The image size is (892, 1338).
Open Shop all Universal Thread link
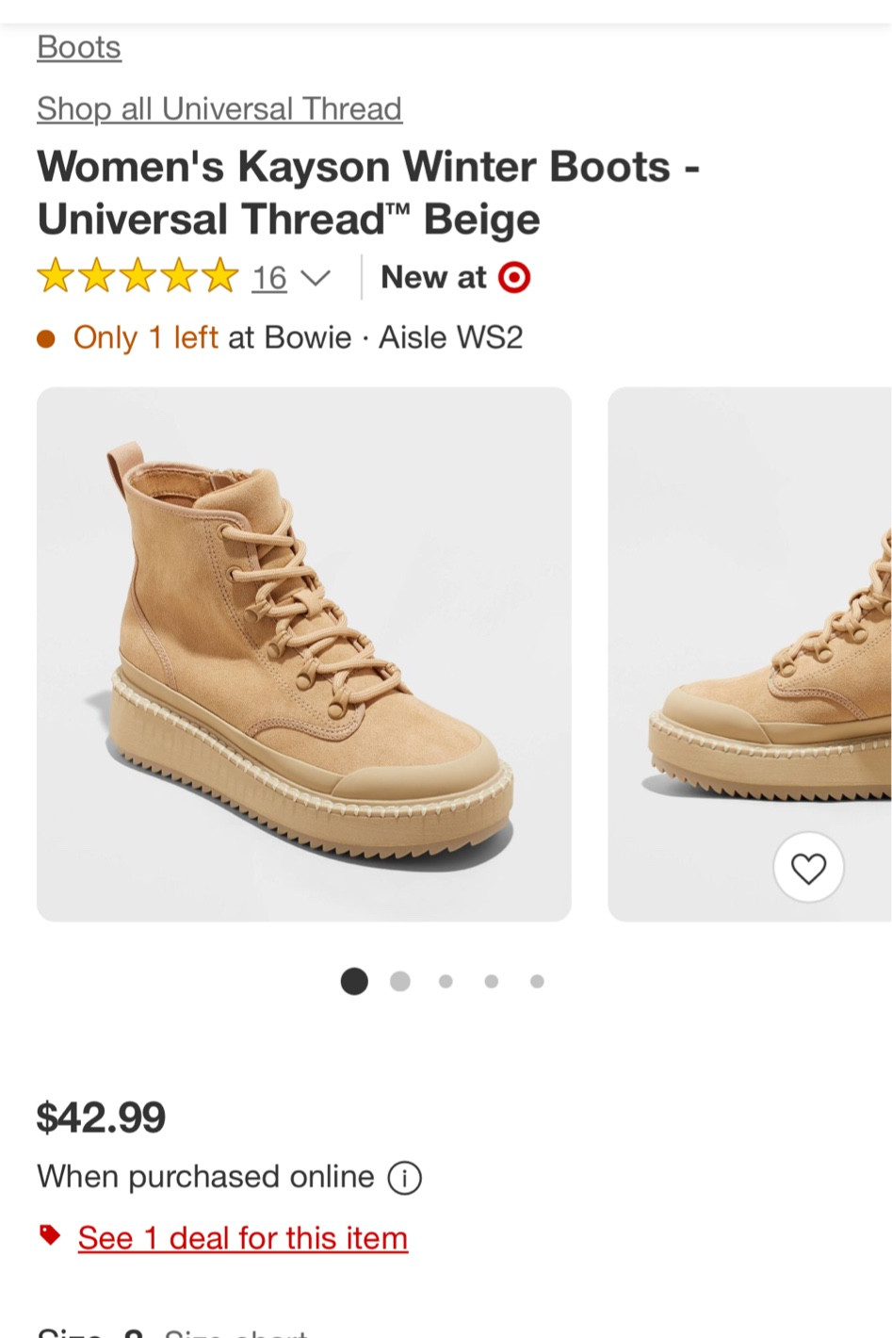pyautogui.click(x=219, y=109)
